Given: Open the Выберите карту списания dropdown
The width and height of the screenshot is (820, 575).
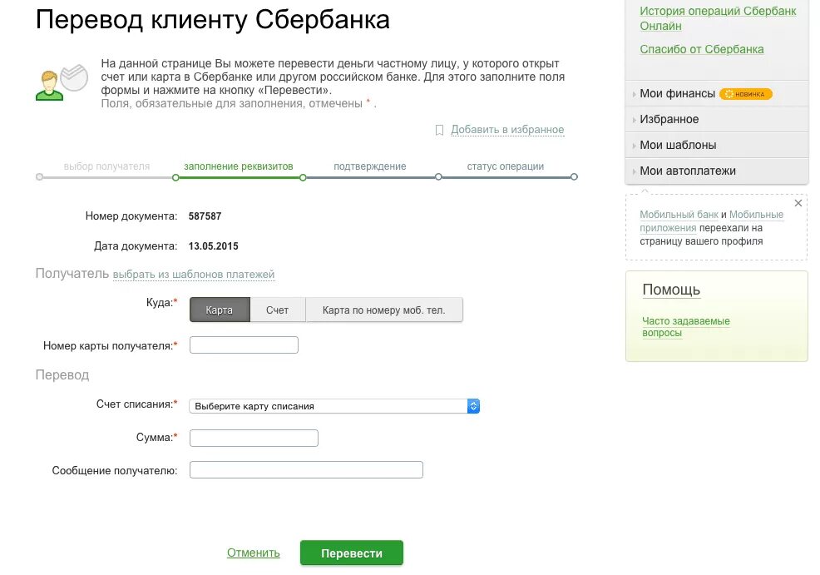Looking at the screenshot, I should [334, 406].
